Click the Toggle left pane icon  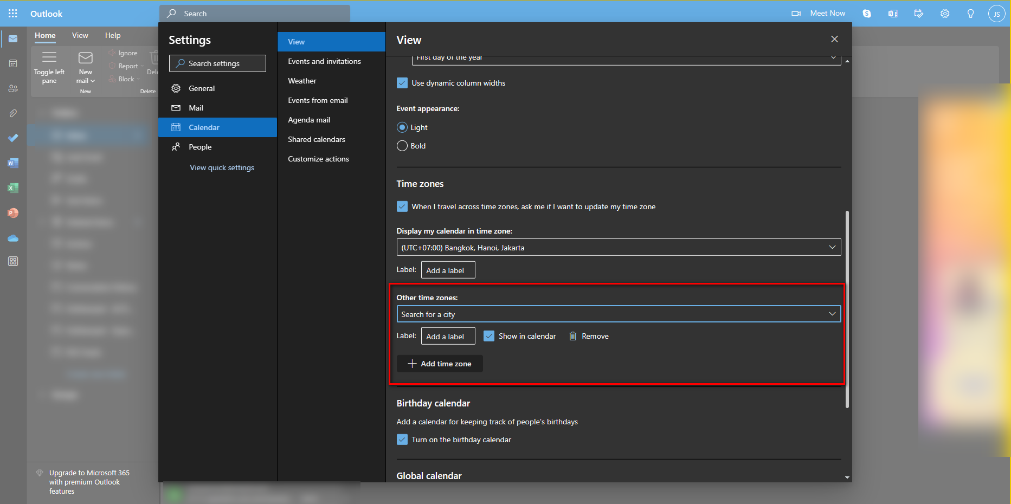pyautogui.click(x=49, y=57)
